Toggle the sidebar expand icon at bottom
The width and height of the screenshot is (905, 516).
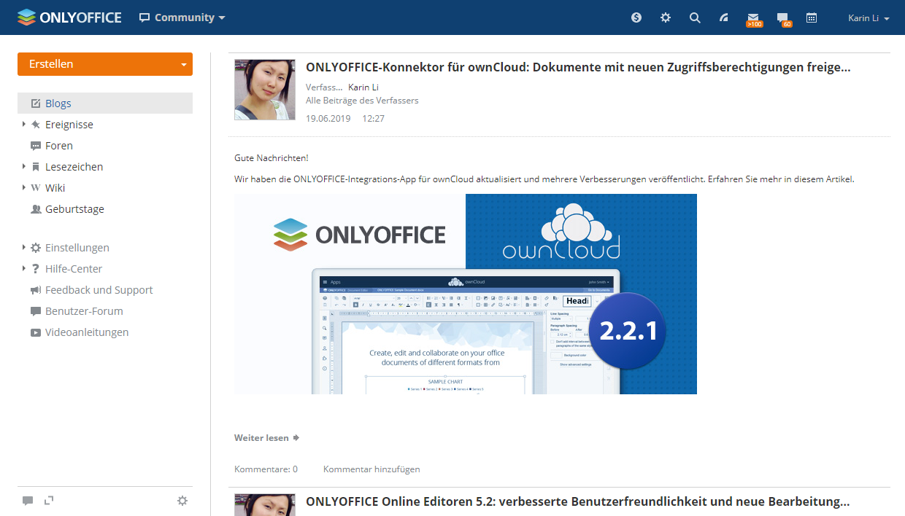click(49, 501)
